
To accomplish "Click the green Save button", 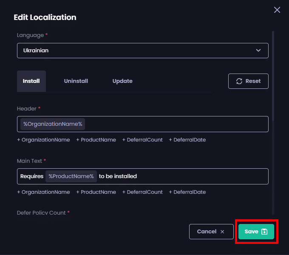I will (256, 232).
